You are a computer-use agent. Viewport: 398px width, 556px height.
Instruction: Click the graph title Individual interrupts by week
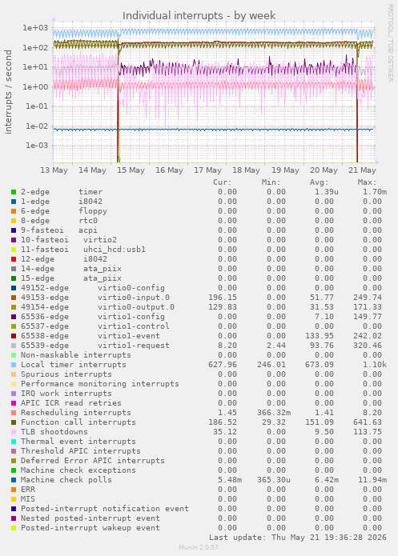(199, 16)
